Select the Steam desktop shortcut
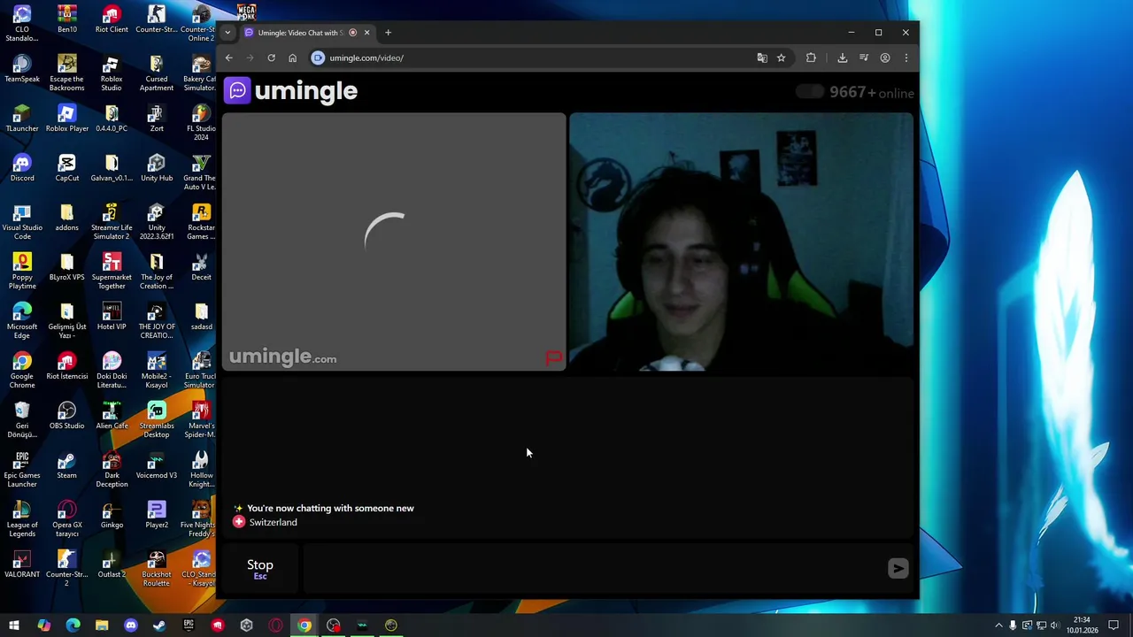The width and height of the screenshot is (1133, 637). 66,464
